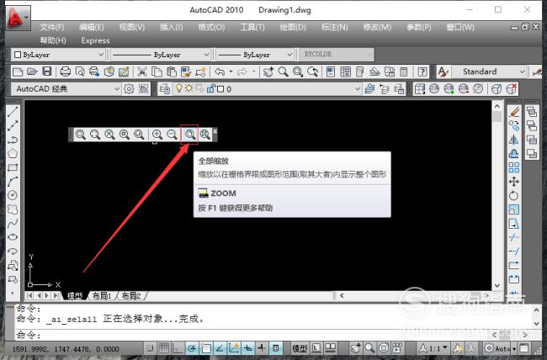The width and height of the screenshot is (547, 360).
Task: Select the Line tool in Draw toolbar
Action: [13, 112]
